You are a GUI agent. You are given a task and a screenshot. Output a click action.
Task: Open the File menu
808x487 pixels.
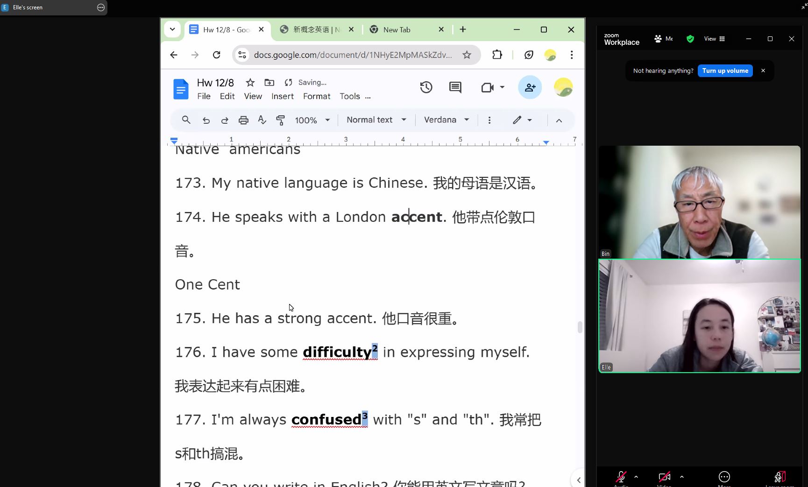204,96
